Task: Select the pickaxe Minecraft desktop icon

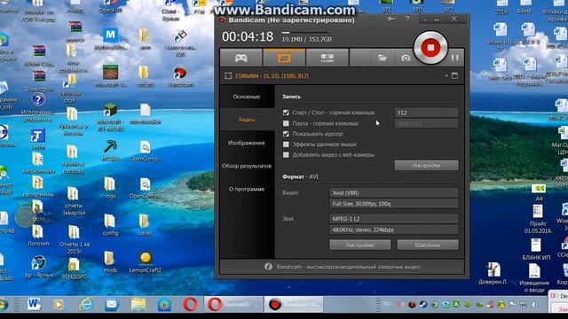Action: pyautogui.click(x=110, y=151)
